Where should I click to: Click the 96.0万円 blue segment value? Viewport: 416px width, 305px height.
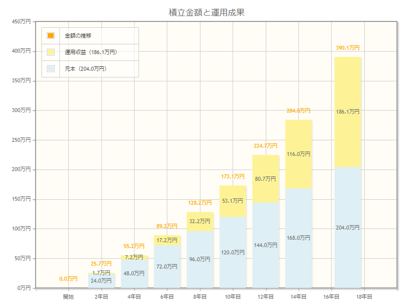[200, 259]
